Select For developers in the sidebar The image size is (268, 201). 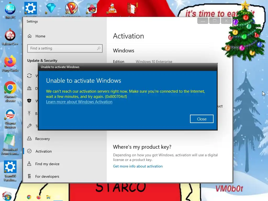pyautogui.click(x=47, y=176)
